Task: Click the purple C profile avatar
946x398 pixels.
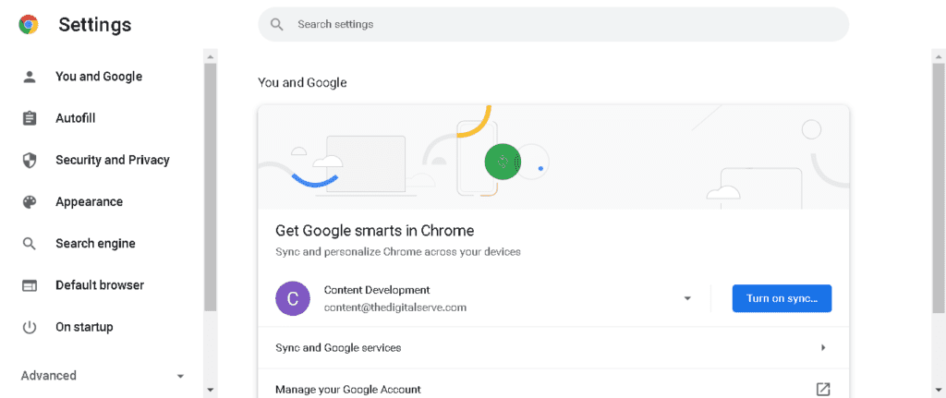Action: pyautogui.click(x=293, y=298)
